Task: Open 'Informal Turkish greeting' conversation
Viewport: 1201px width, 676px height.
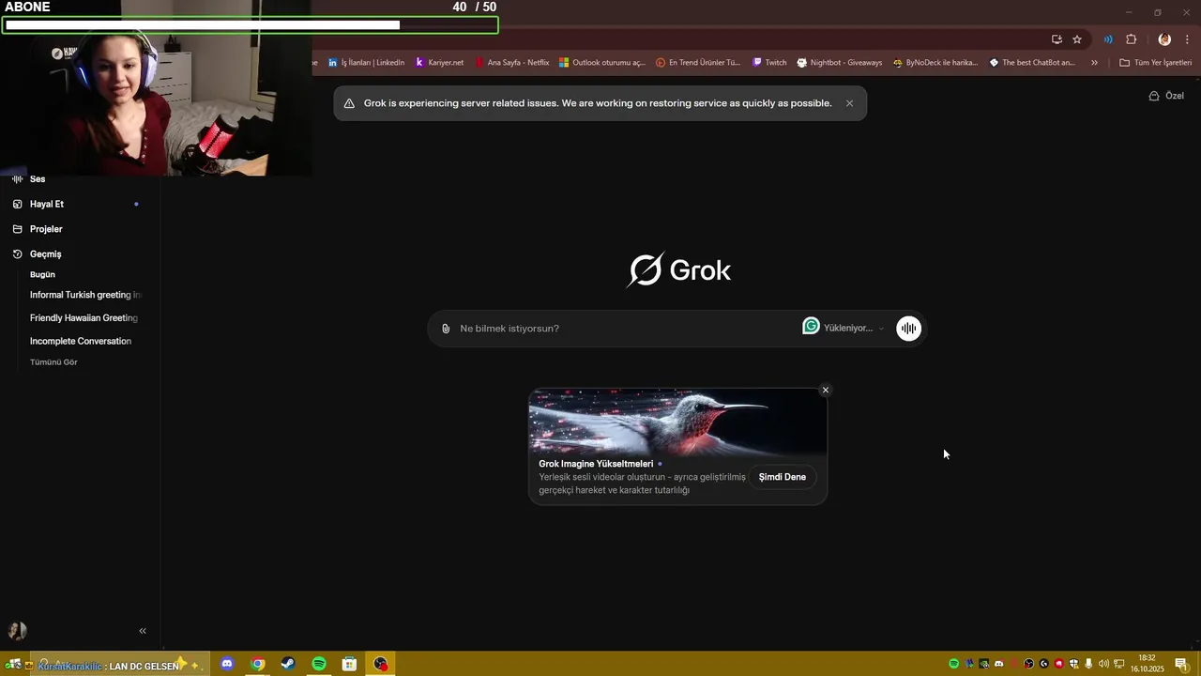Action: 85,295
